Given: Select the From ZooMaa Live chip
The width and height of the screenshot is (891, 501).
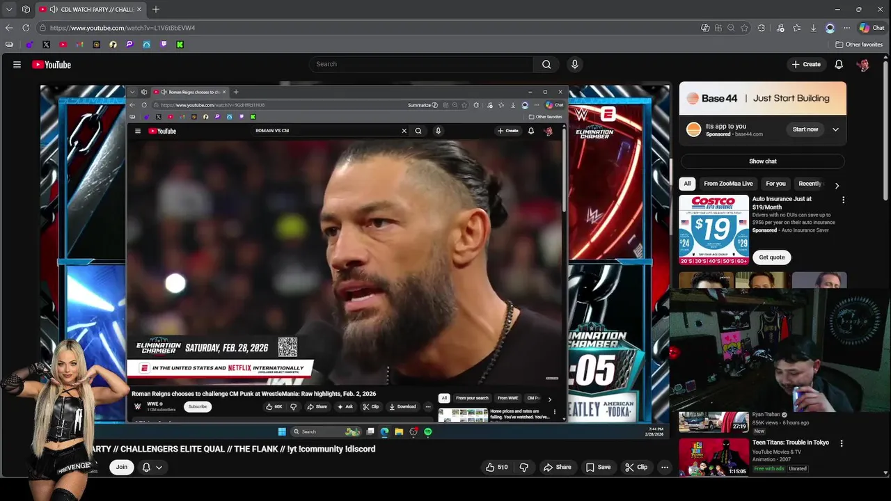Looking at the screenshot, I should 728,184.
